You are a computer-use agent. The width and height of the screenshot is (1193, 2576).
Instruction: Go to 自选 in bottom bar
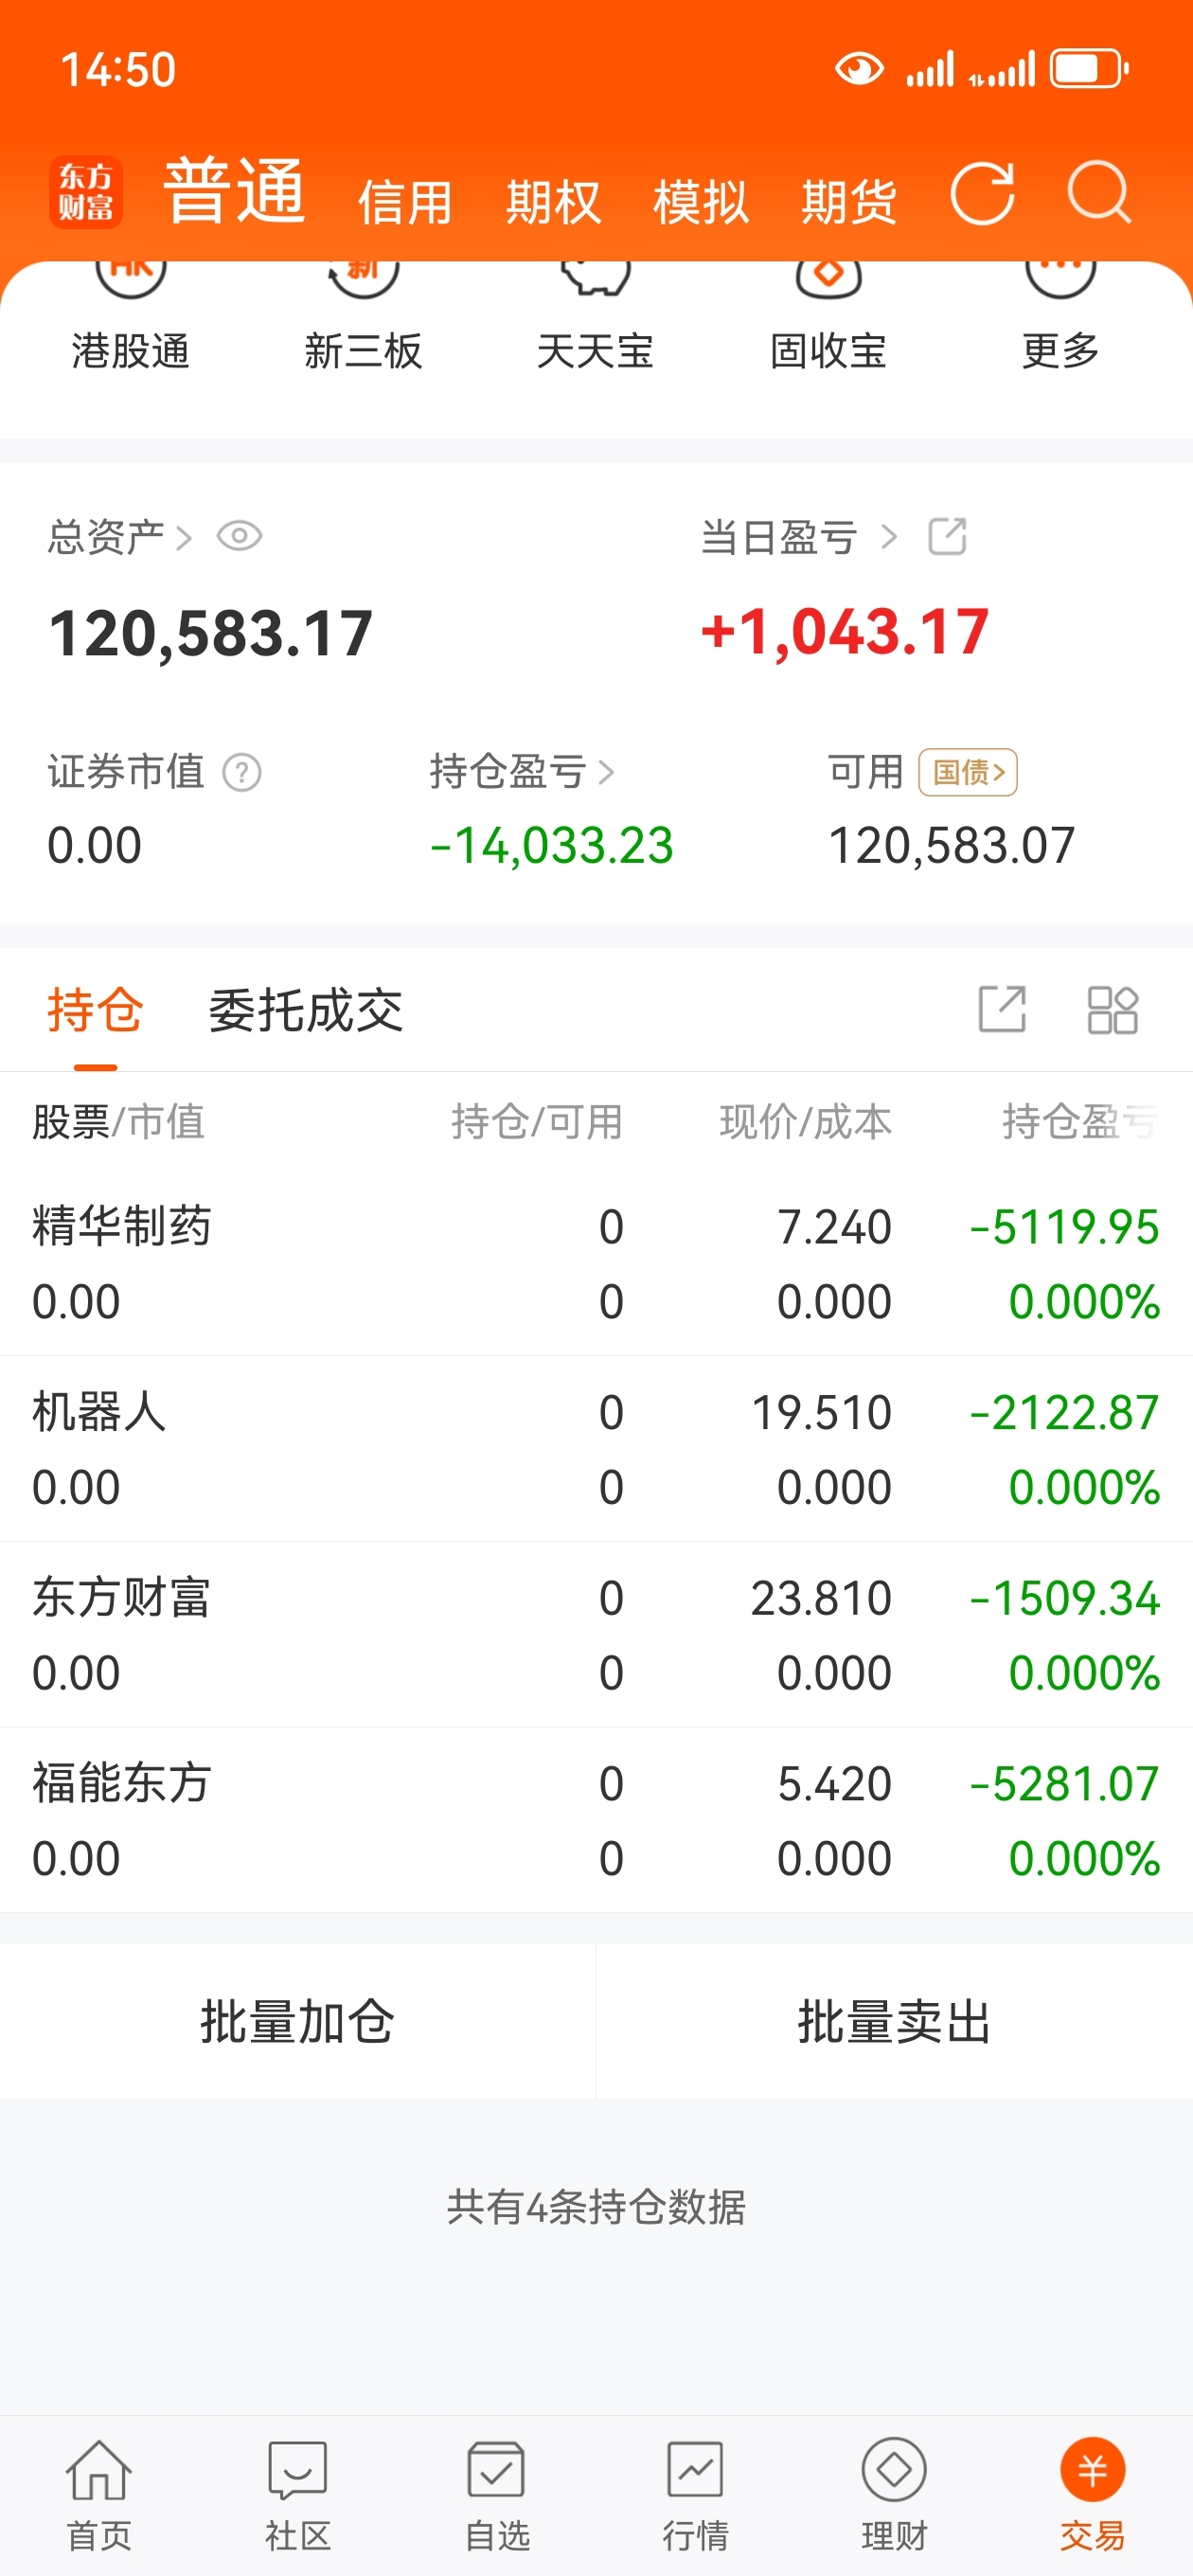(496, 2495)
